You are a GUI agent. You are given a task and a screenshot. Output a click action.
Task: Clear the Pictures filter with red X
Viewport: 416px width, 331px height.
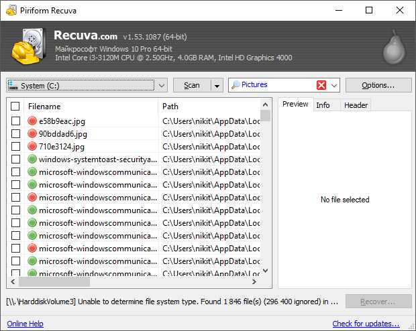[321, 85]
